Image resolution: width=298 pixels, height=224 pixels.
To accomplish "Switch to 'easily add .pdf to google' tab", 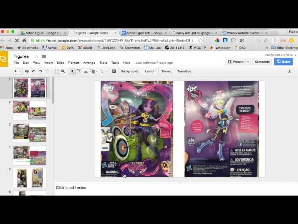I will click(195, 33).
